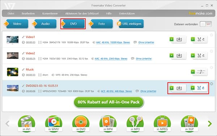This screenshot has height=136, width=217.
Task: Add an audio file with Audio button
Action: [44, 24]
